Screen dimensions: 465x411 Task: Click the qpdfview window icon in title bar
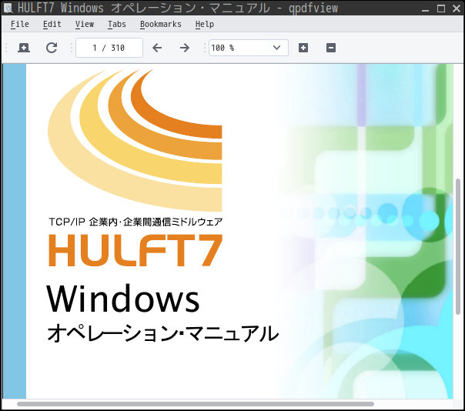point(8,8)
